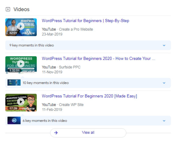Expand the 6 key moments chevron
The width and height of the screenshot is (183, 142).
point(164,121)
